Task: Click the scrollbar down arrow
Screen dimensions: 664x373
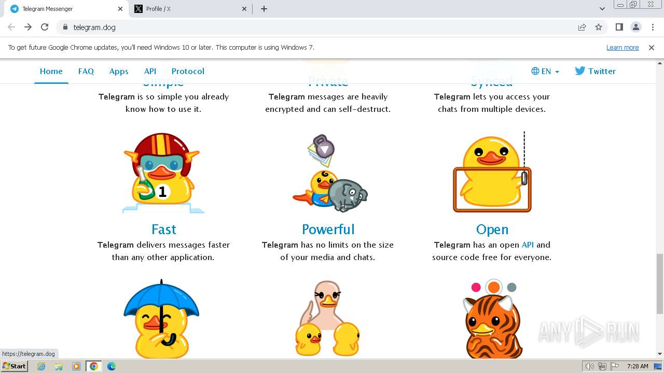Action: pos(660,354)
